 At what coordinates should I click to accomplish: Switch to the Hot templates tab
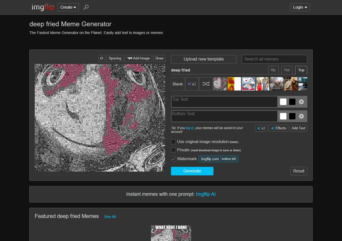point(287,70)
